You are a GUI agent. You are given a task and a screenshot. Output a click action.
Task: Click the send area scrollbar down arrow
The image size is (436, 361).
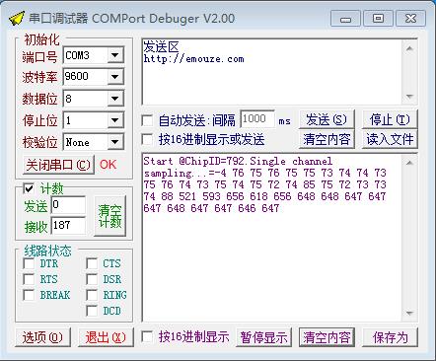(409, 96)
